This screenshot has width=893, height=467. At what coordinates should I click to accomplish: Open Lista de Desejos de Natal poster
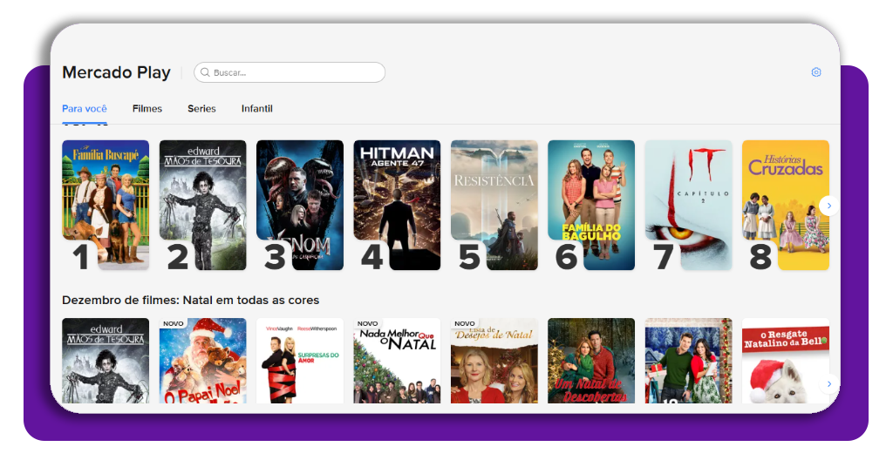coord(494,361)
